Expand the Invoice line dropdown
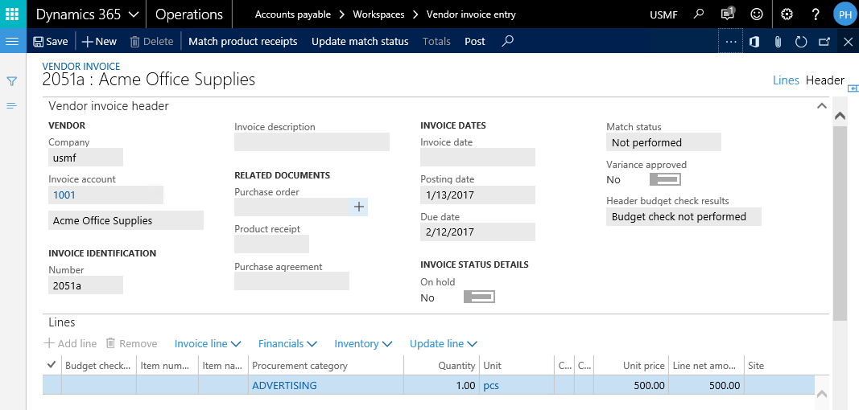 208,344
